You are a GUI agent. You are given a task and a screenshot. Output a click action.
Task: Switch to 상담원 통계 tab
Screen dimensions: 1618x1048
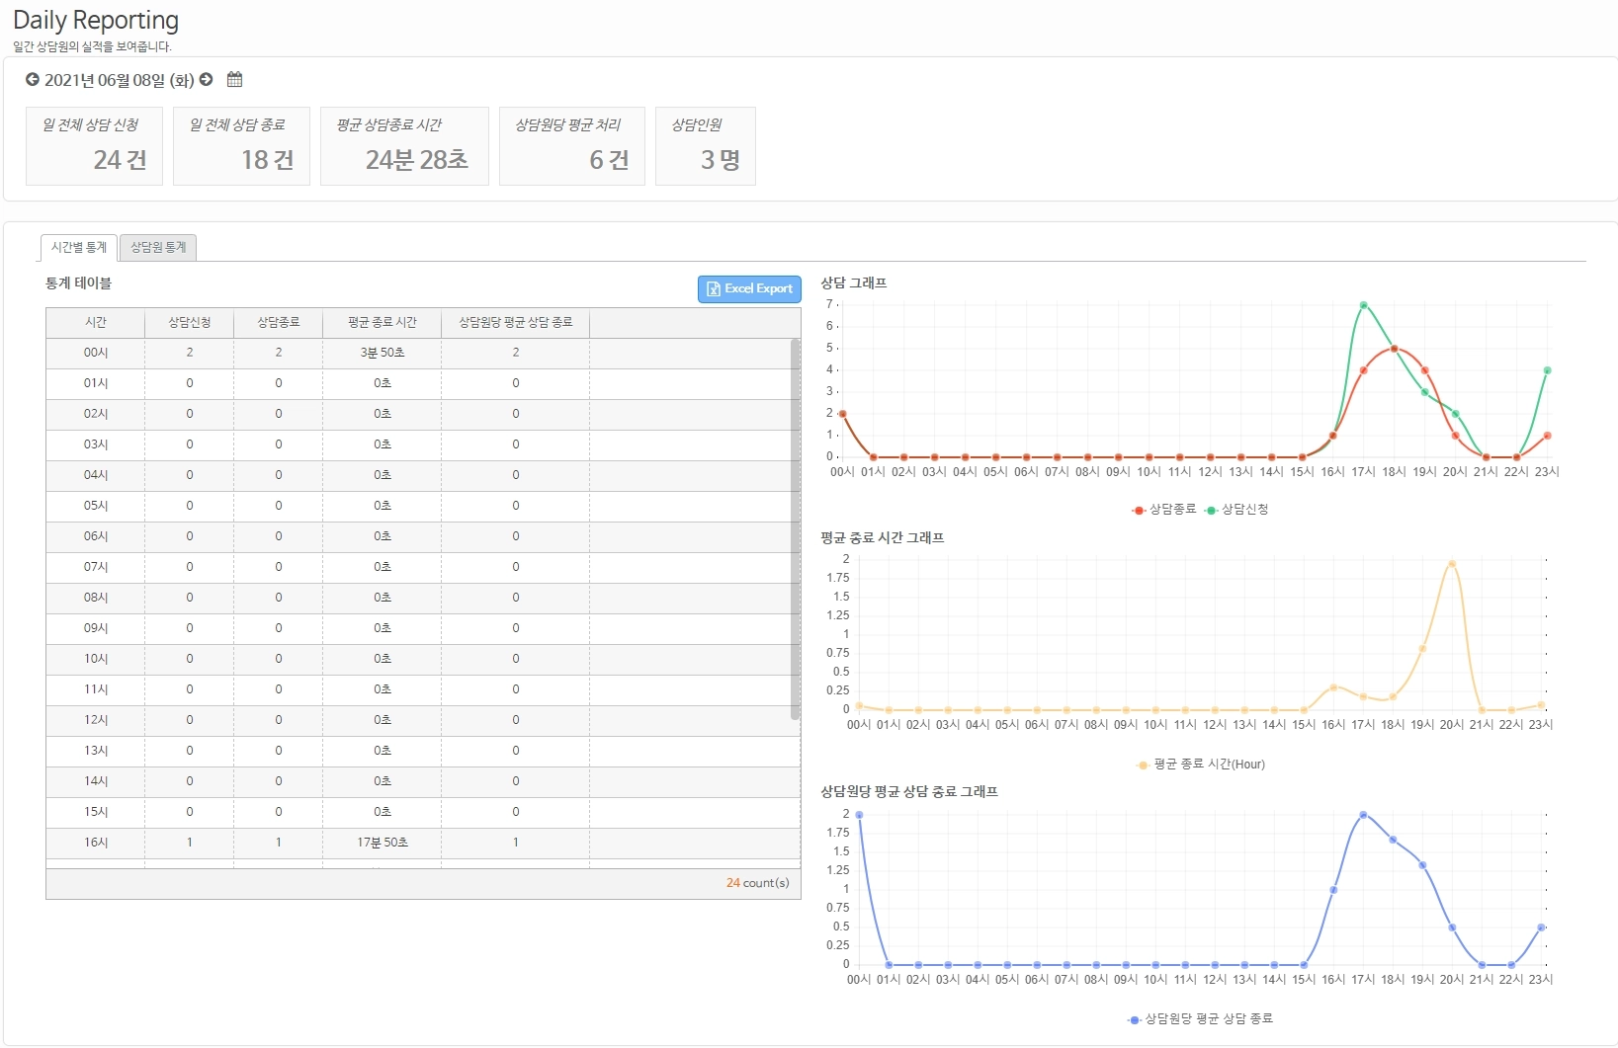158,248
